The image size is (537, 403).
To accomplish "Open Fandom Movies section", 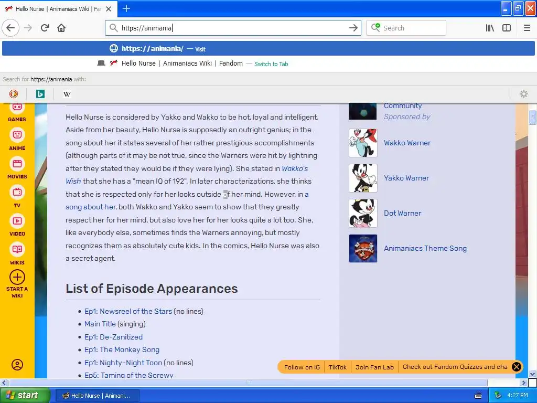I will point(17,168).
